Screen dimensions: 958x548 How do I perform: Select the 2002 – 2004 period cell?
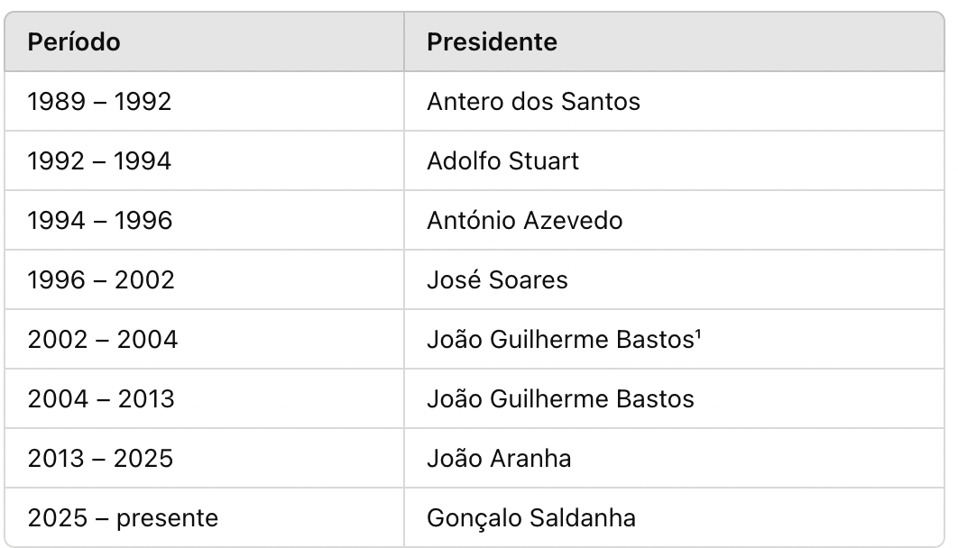click(x=103, y=340)
